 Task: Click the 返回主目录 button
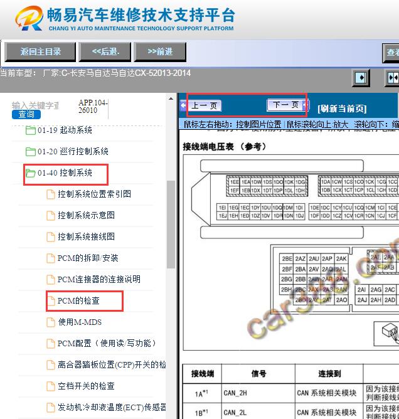click(x=41, y=51)
